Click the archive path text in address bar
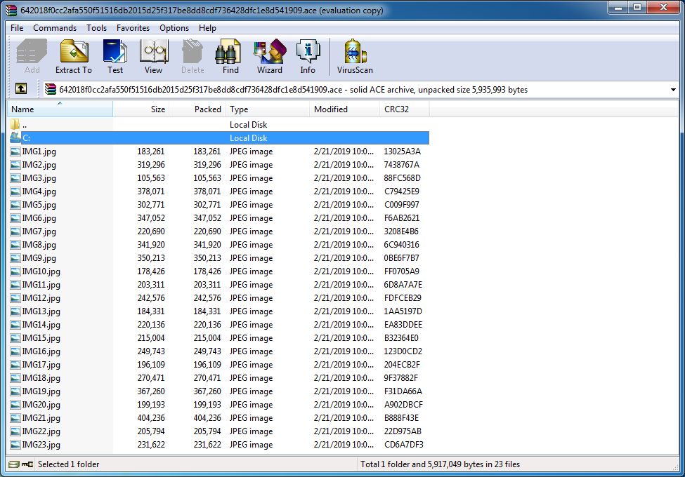Screen dimensions: 685x477 pyautogui.click(x=293, y=90)
